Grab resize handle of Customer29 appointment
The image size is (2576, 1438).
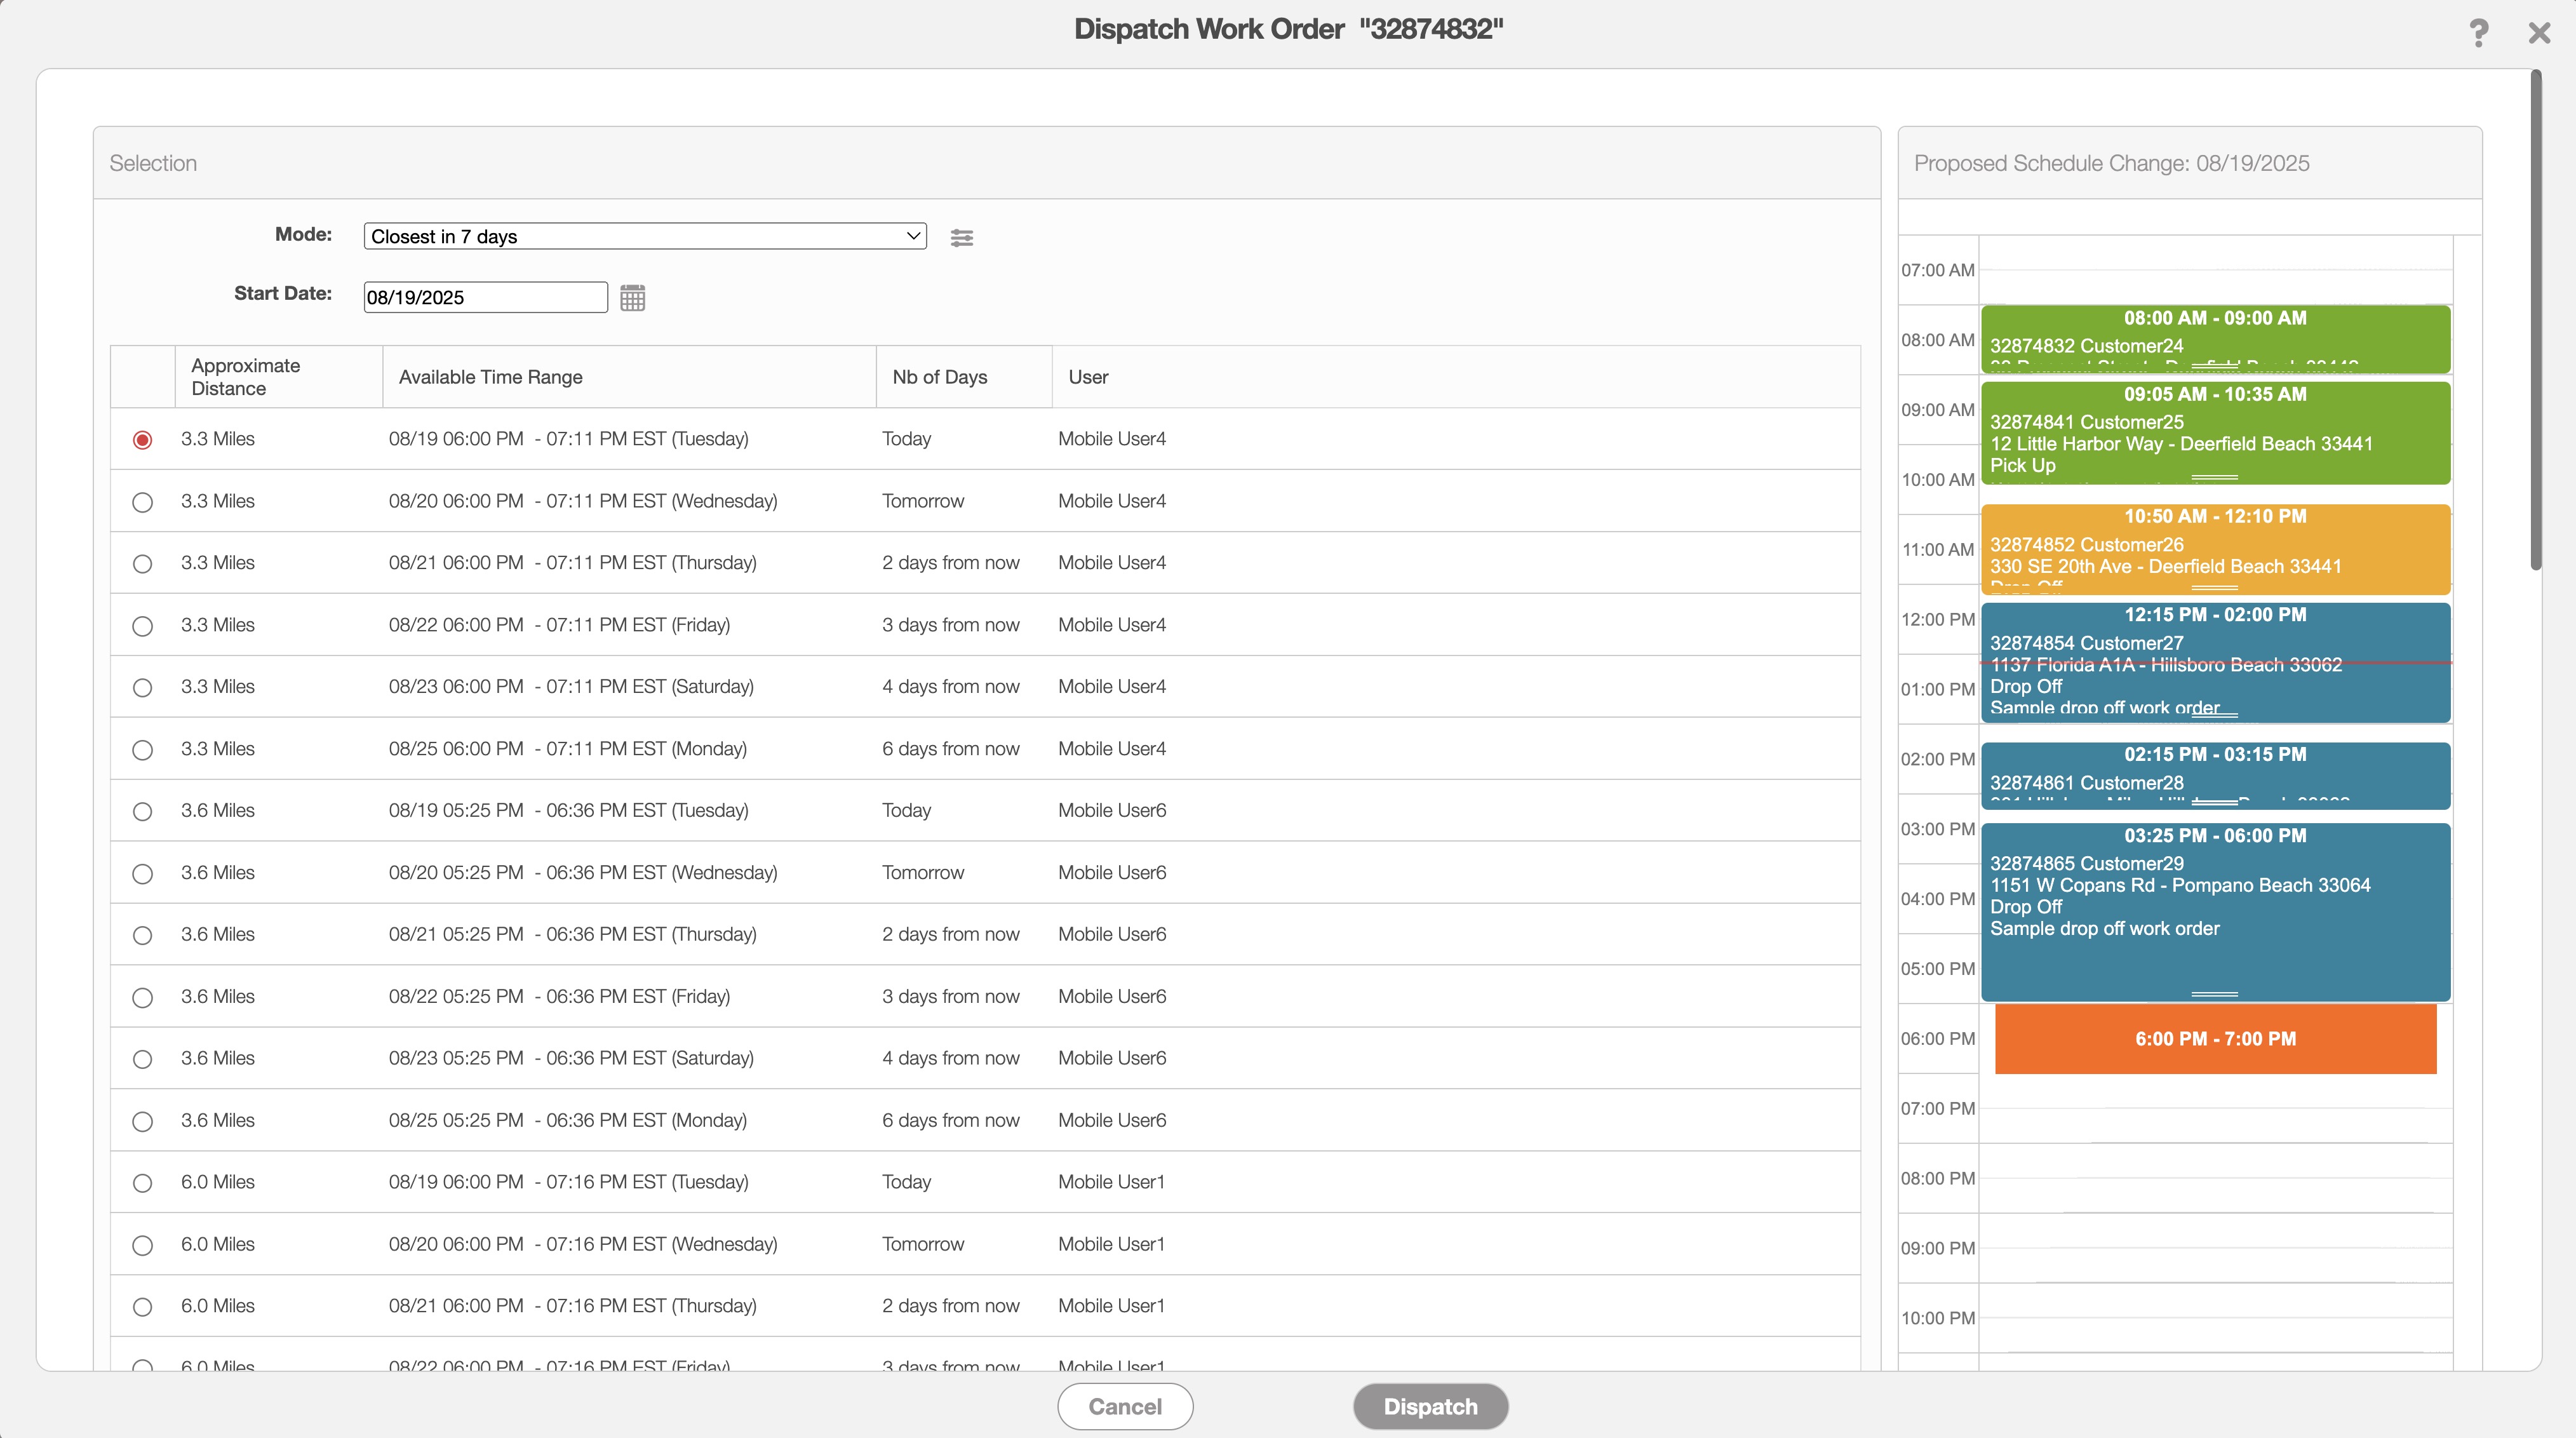pyautogui.click(x=2214, y=994)
